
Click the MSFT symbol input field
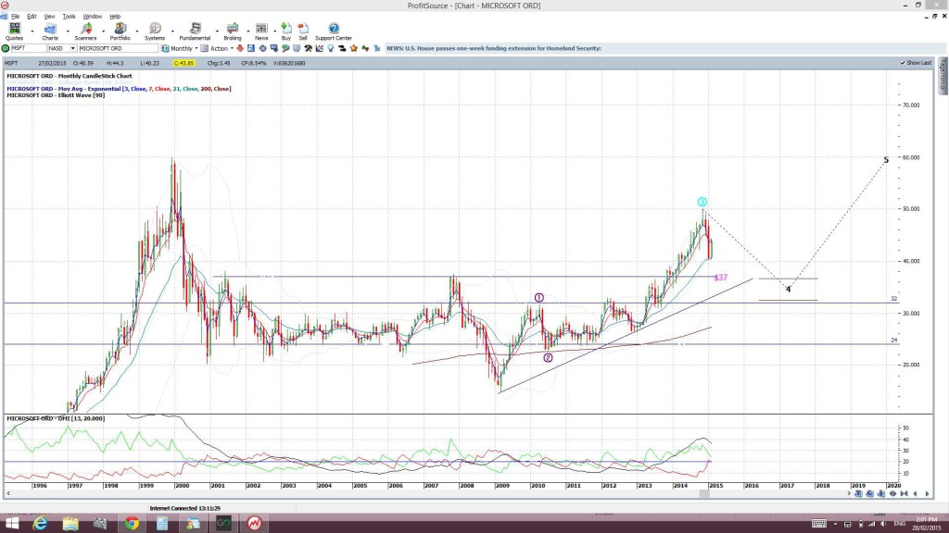coord(29,48)
